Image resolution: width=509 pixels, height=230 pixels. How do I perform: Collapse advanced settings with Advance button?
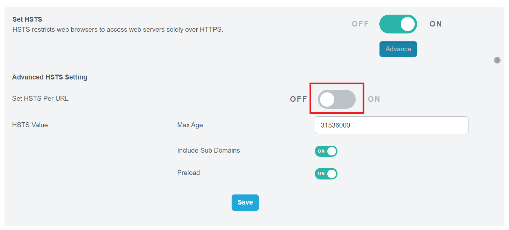pyautogui.click(x=398, y=49)
